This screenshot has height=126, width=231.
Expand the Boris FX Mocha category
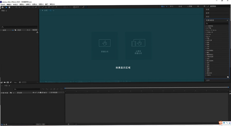pos(206,30)
